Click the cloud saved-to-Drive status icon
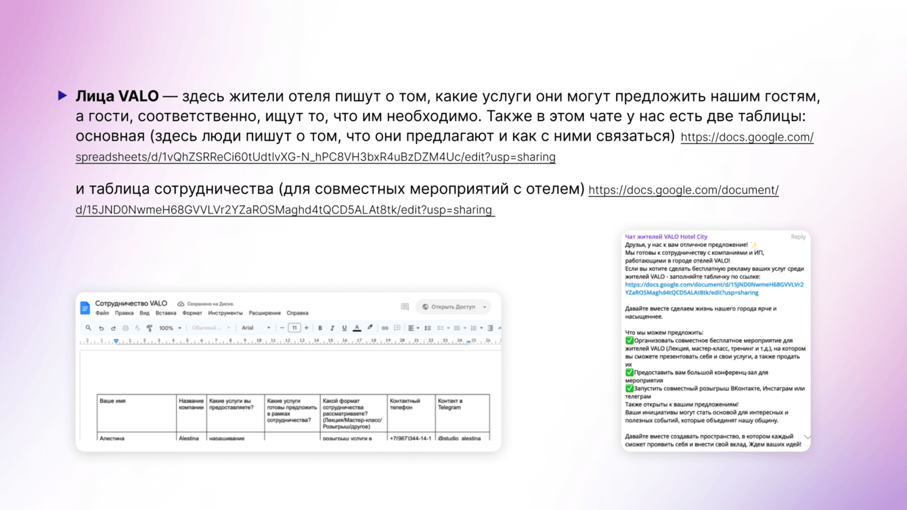907x510 pixels. 181,304
